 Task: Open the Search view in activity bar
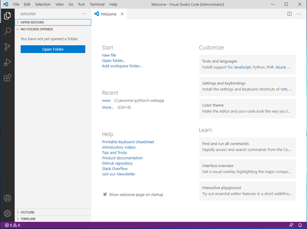(7, 31)
